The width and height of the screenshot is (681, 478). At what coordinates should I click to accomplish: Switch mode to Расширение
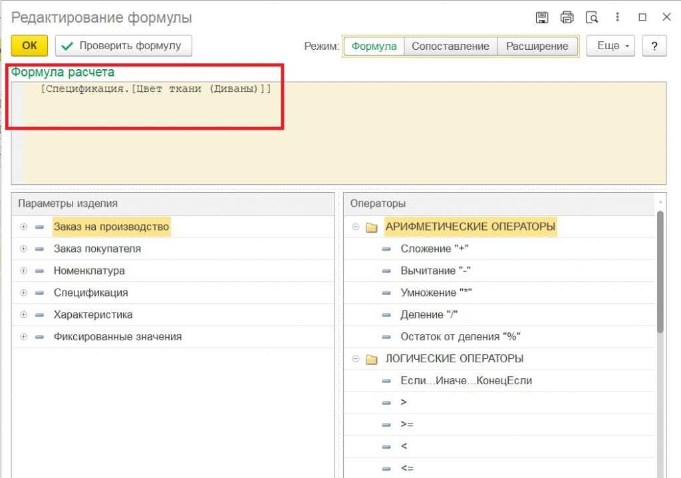pos(537,46)
